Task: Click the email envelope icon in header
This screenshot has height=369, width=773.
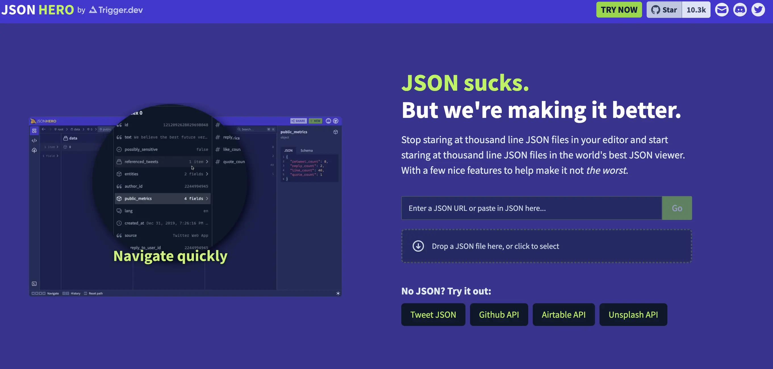Action: pyautogui.click(x=722, y=10)
